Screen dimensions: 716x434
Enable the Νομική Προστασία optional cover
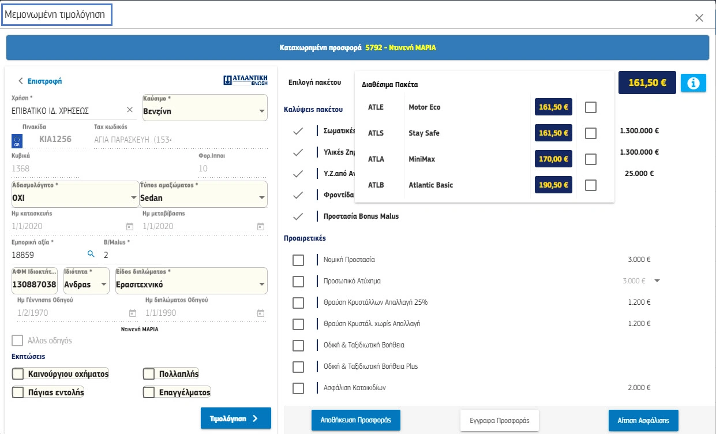click(298, 260)
